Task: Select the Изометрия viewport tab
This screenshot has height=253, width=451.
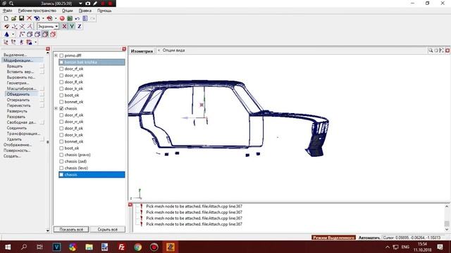Action: 142,51
